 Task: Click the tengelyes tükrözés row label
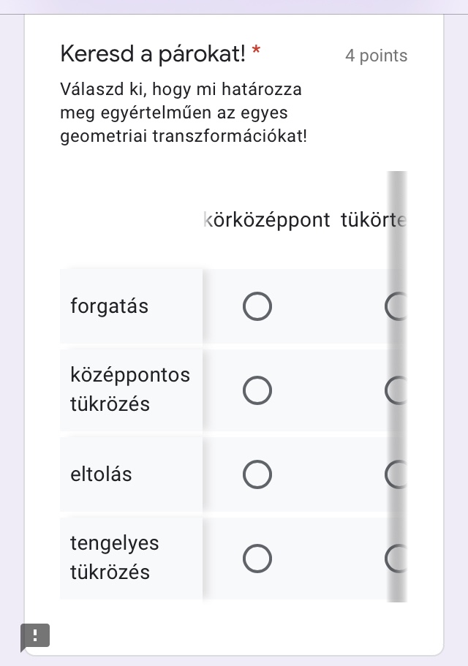click(115, 558)
